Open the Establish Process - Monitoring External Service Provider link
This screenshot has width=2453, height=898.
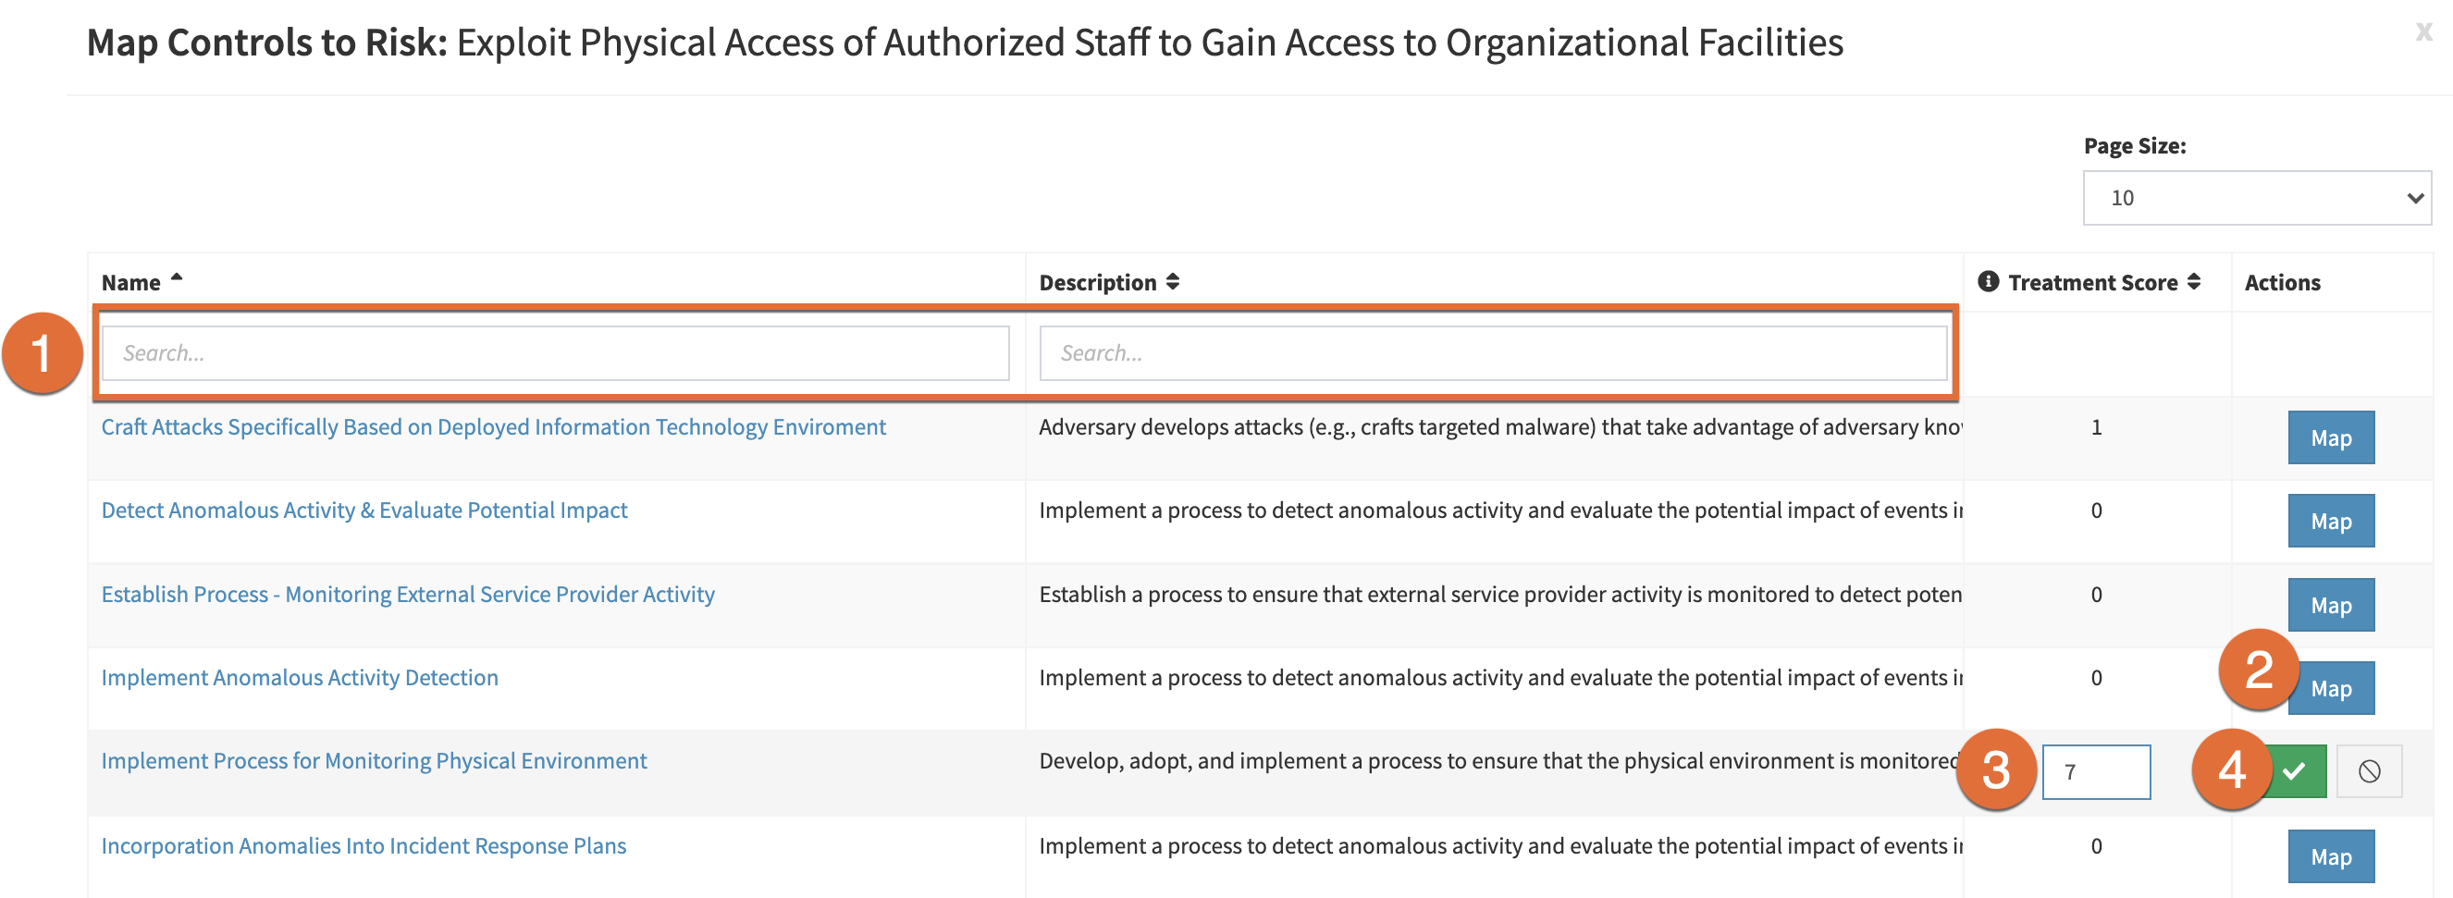pos(408,593)
